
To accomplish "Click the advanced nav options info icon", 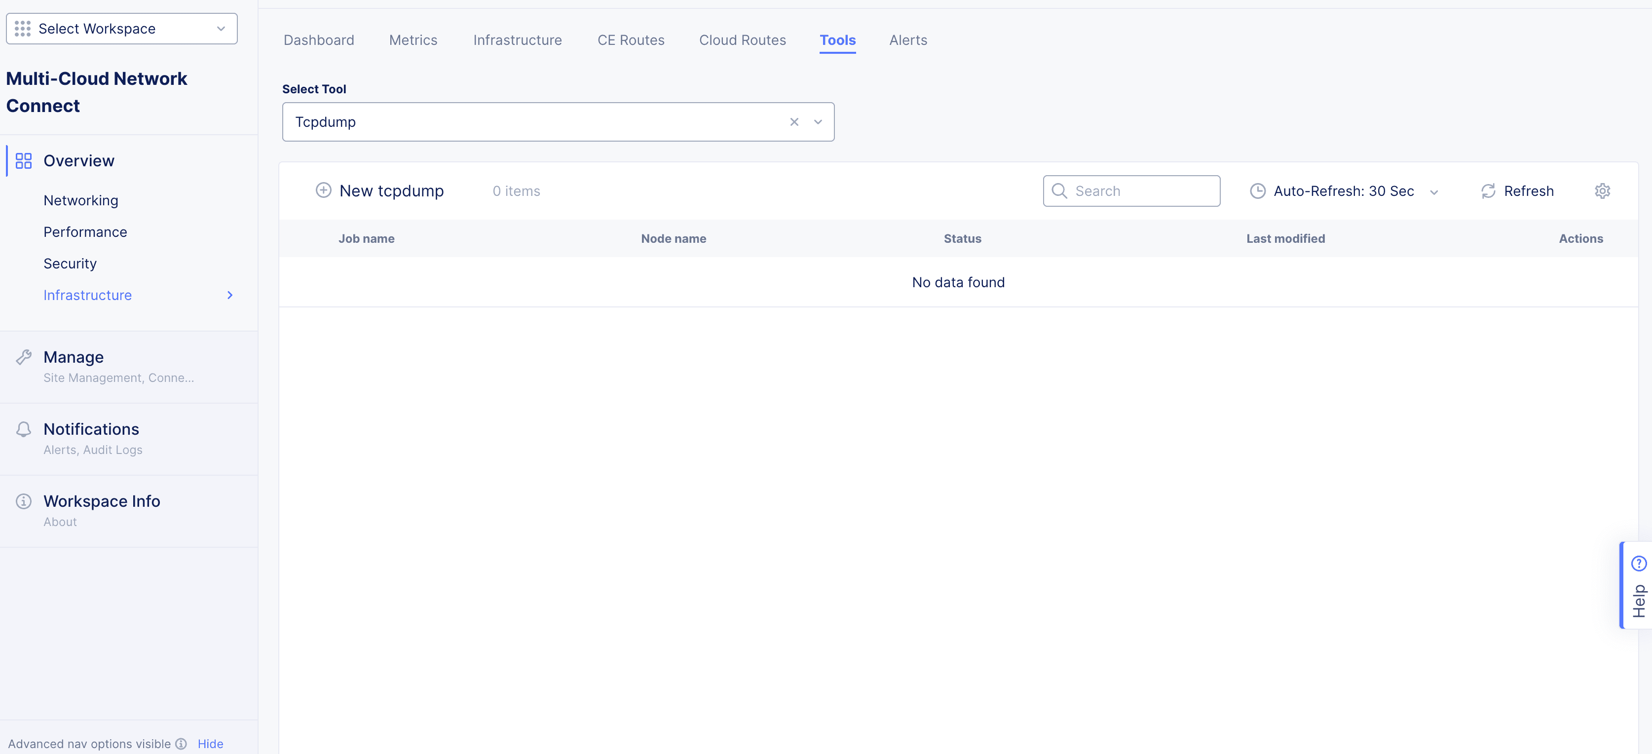I will [182, 744].
